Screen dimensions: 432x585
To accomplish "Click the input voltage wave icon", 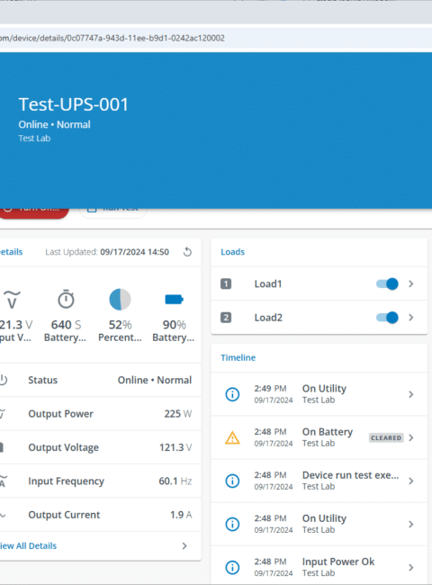I will click(12, 300).
